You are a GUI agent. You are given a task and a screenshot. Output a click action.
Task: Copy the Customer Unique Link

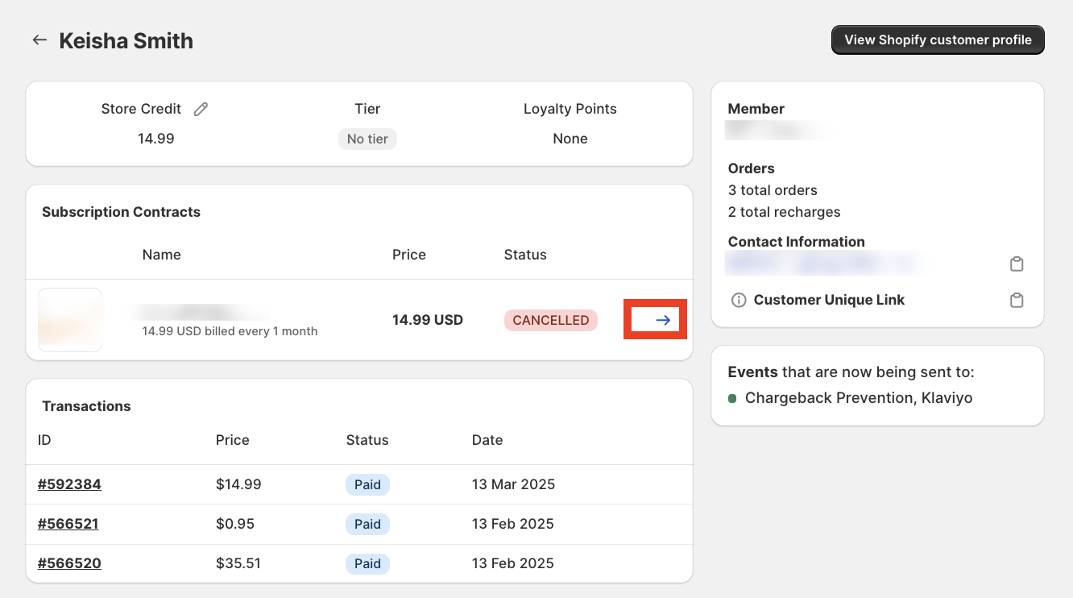click(1017, 300)
